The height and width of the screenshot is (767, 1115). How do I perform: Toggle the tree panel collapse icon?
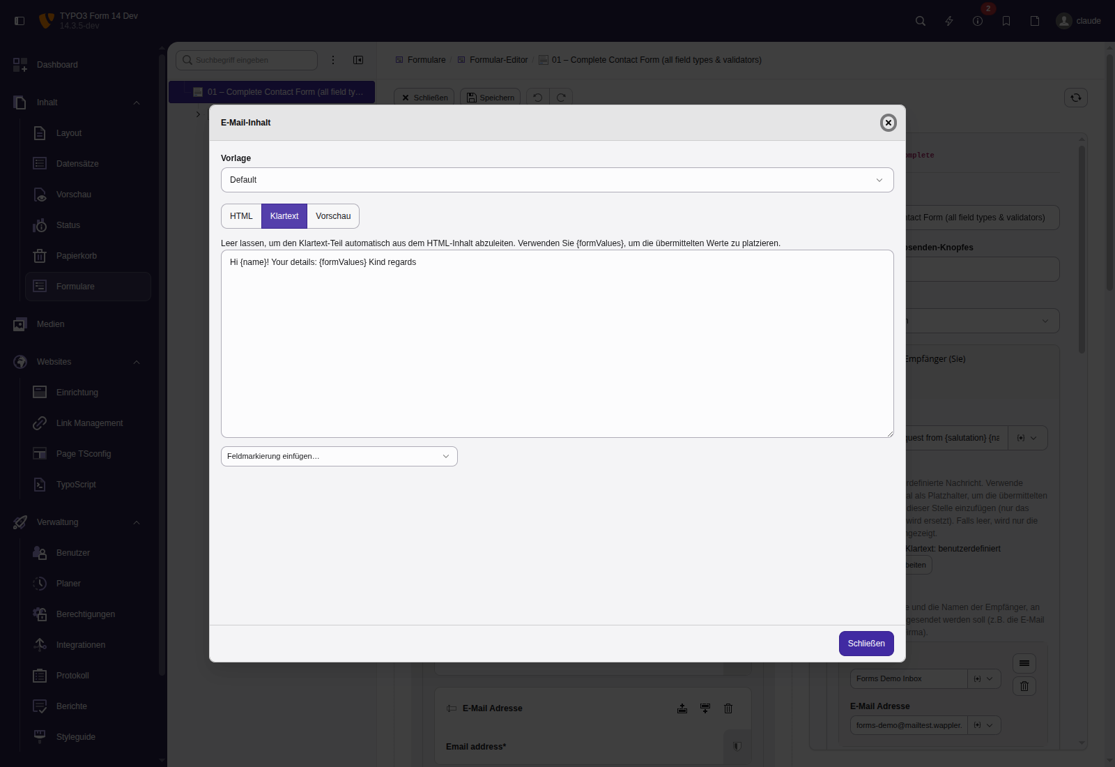pos(358,60)
